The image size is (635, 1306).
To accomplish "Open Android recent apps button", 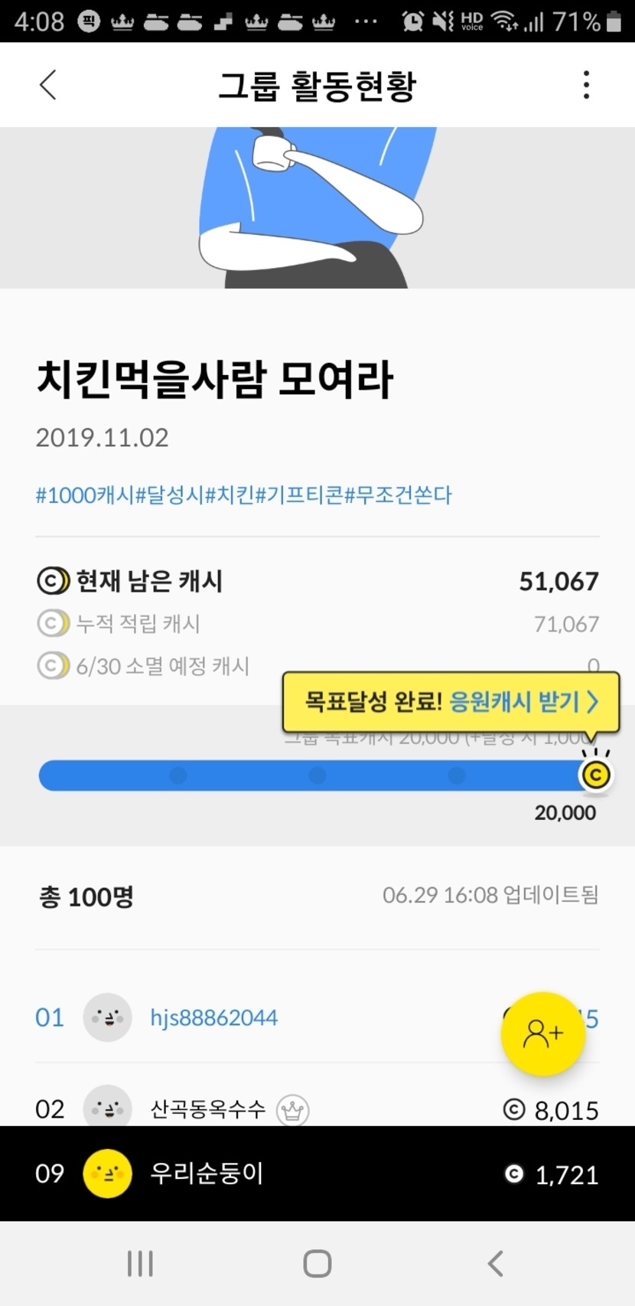I will 140,1263.
